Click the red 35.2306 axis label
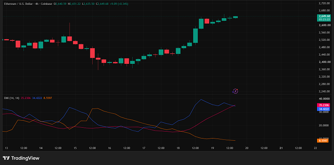This screenshot has width=334, height=165. 323,105
